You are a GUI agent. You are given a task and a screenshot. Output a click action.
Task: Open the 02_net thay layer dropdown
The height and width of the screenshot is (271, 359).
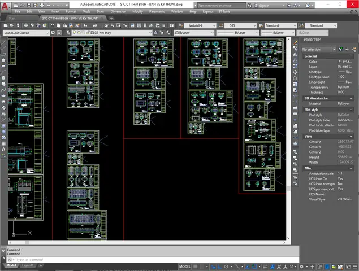(112, 33)
